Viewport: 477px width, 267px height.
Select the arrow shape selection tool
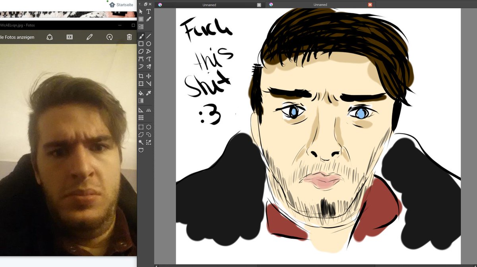tap(141, 12)
